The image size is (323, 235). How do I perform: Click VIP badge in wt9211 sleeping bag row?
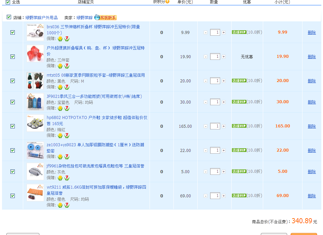point(239,195)
